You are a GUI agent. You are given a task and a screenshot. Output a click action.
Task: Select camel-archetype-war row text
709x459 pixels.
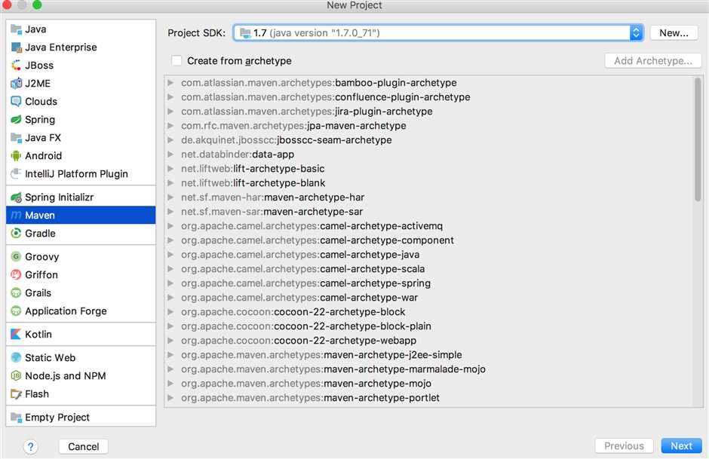click(x=299, y=298)
